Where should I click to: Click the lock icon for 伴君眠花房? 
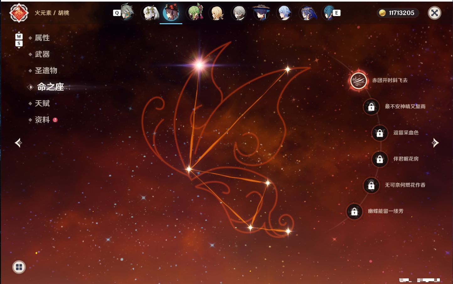(380, 159)
